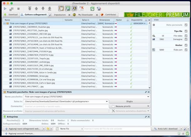Click the FileJoker Premium banner

click(157, 15)
